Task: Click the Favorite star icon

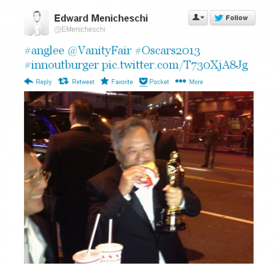Action: (104, 81)
